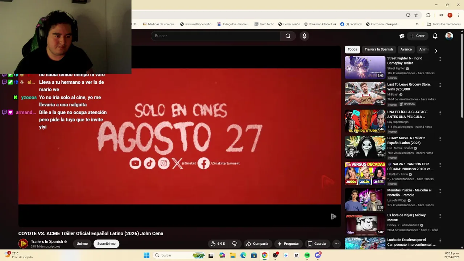Click the page vertical scrollbar thumb

(x=462, y=75)
